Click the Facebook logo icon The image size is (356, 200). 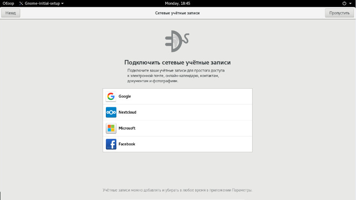(x=111, y=144)
